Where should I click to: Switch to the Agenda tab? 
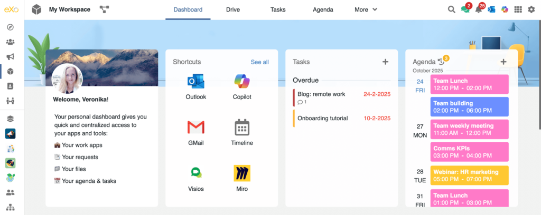(x=323, y=9)
